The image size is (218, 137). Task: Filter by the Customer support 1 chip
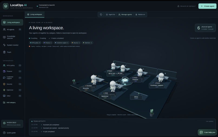coord(62,43)
